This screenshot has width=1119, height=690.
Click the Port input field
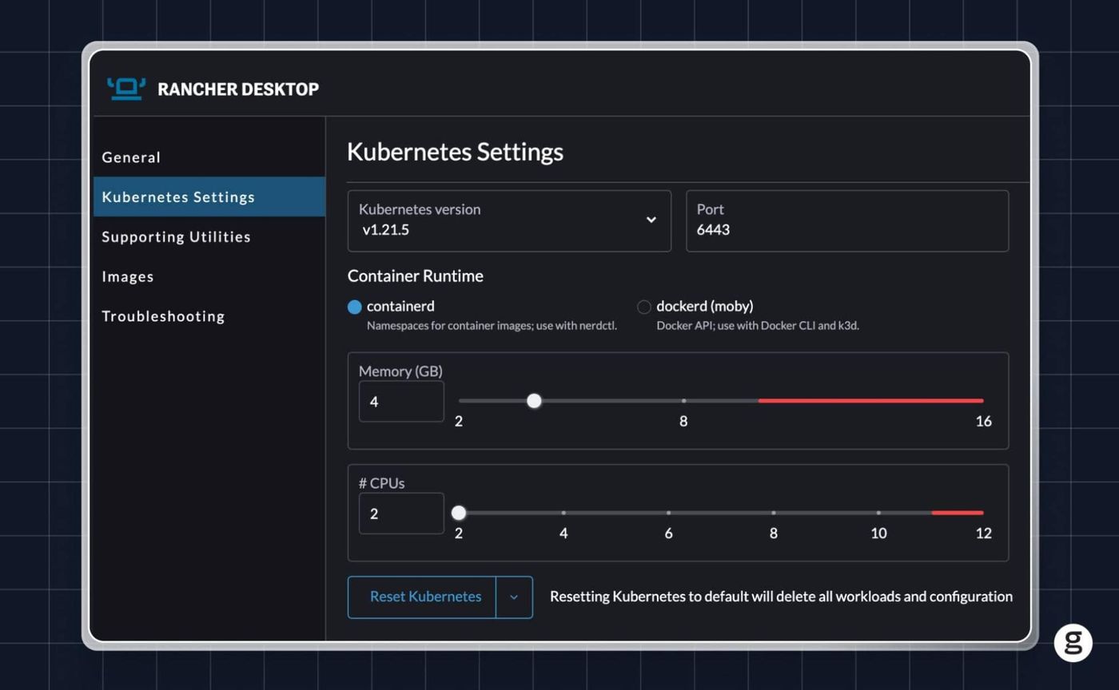(847, 221)
